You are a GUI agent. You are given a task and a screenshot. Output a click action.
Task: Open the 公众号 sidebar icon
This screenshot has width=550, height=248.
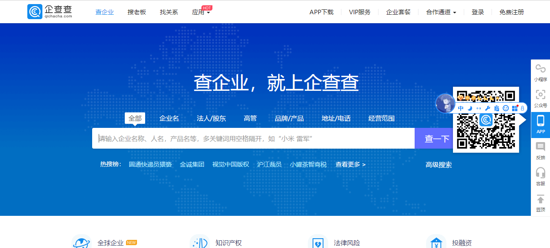pos(540,94)
